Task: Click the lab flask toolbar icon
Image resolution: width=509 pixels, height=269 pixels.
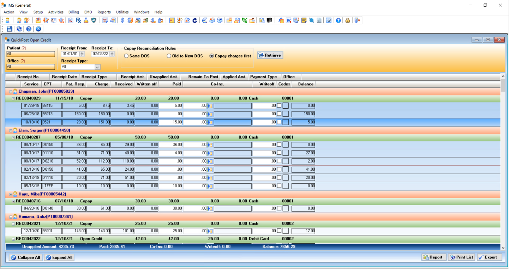Action: [x=86, y=20]
